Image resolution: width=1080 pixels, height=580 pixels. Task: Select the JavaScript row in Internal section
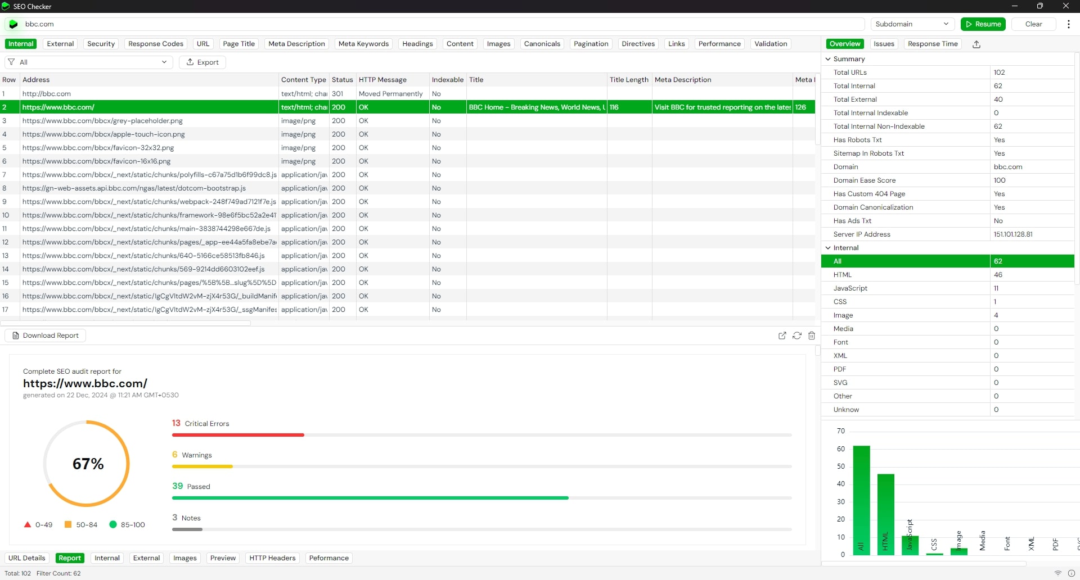(x=948, y=288)
